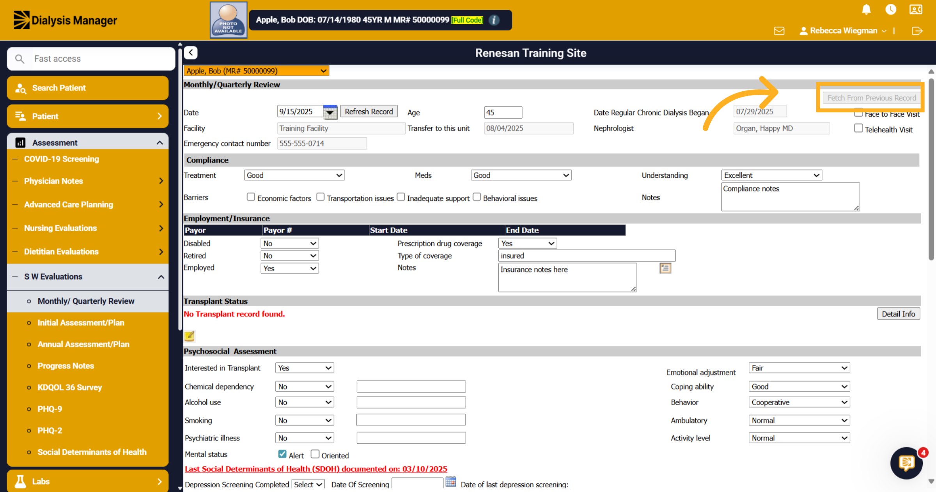This screenshot has width=936, height=492.
Task: Enable the Telehealth Visit checkbox
Action: pyautogui.click(x=858, y=128)
